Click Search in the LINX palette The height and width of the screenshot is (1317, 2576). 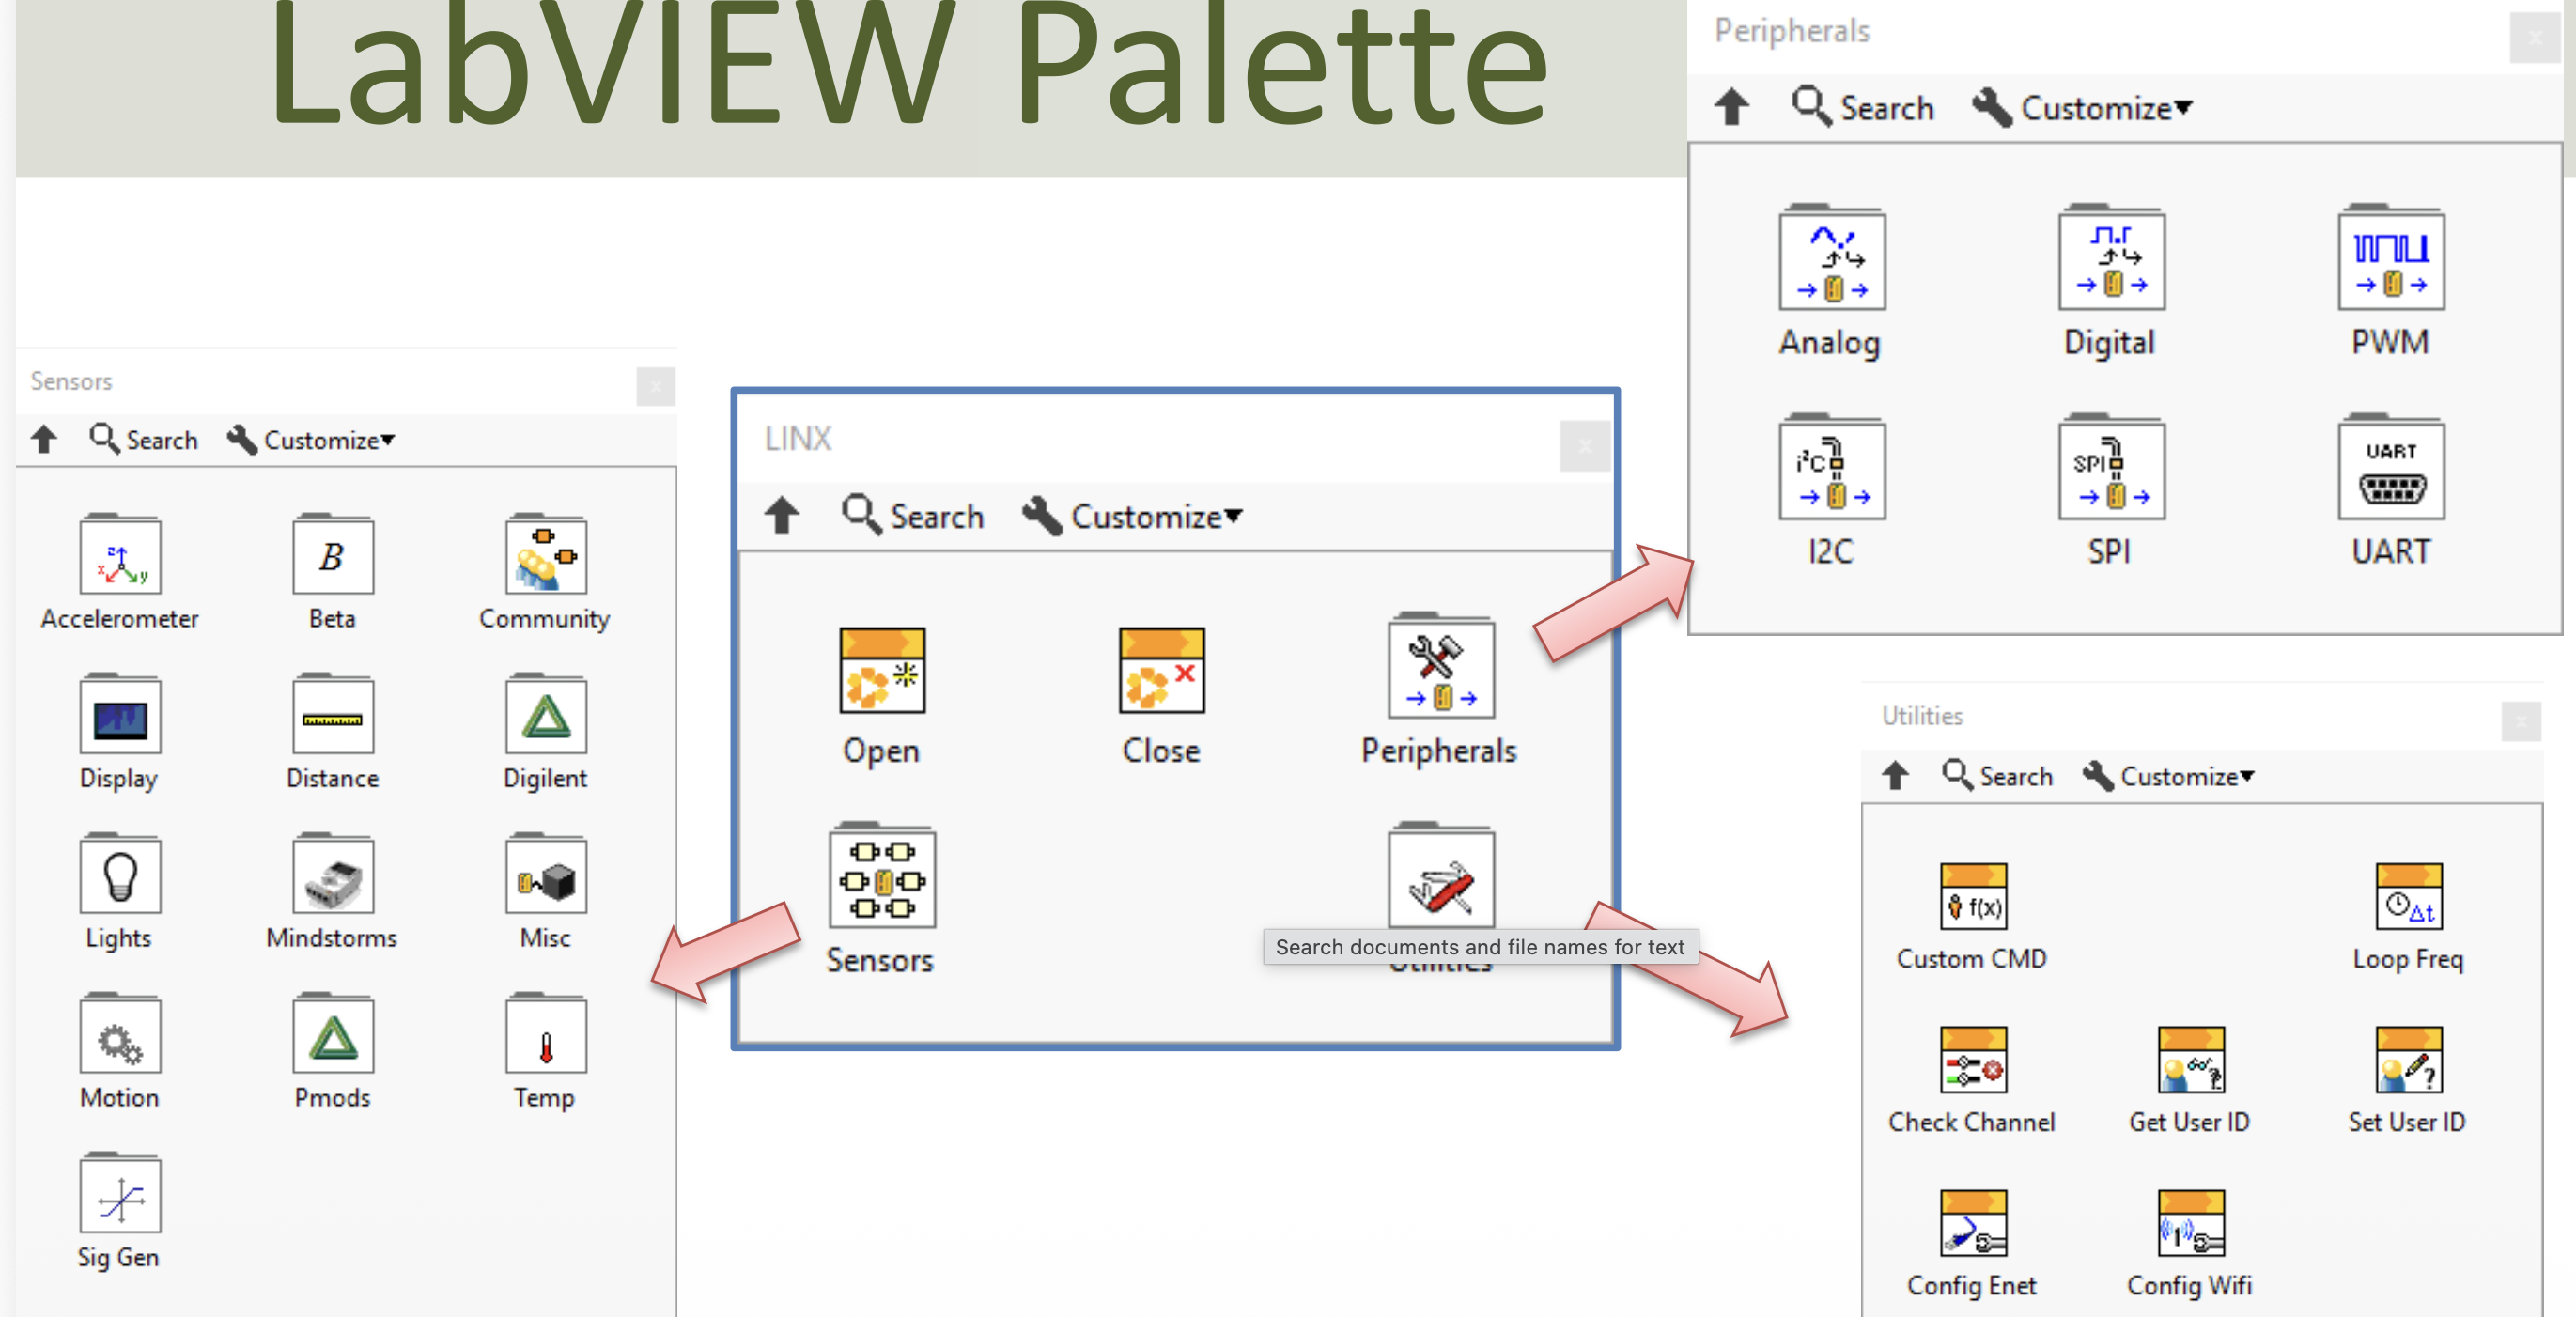pyautogui.click(x=913, y=516)
